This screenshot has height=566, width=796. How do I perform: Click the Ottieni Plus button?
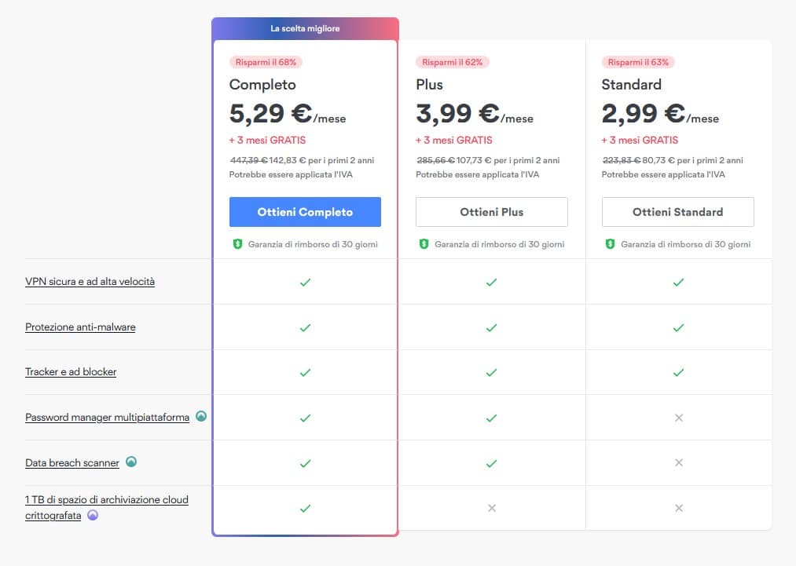pyautogui.click(x=491, y=212)
